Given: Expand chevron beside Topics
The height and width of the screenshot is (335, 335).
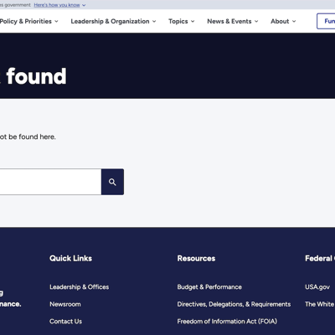Looking at the screenshot, I should coord(193,21).
